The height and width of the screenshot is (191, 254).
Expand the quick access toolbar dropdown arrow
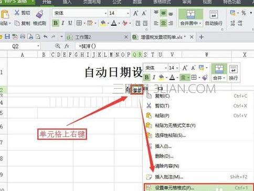coord(61,37)
